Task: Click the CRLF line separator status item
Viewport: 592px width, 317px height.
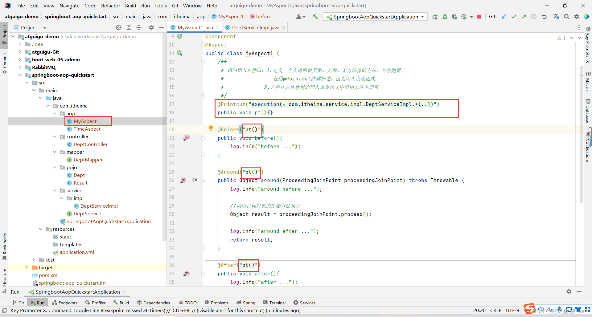Action: tap(496, 310)
